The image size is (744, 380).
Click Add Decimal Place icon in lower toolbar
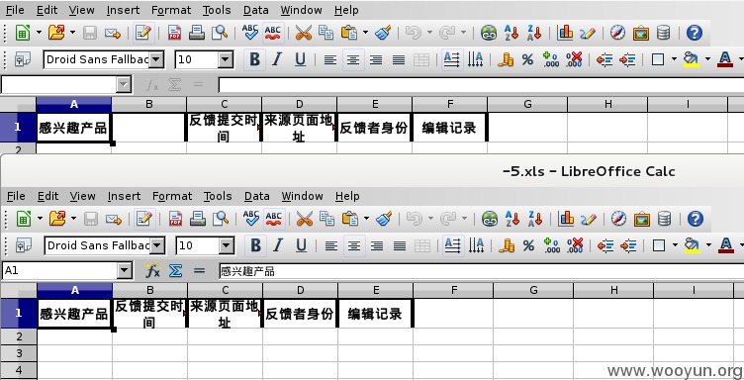pyautogui.click(x=551, y=245)
